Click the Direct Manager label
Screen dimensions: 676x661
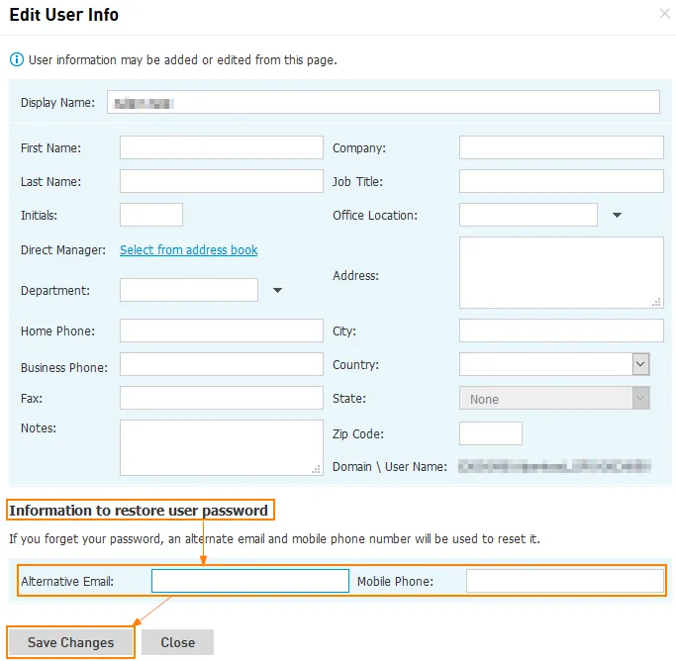(63, 250)
